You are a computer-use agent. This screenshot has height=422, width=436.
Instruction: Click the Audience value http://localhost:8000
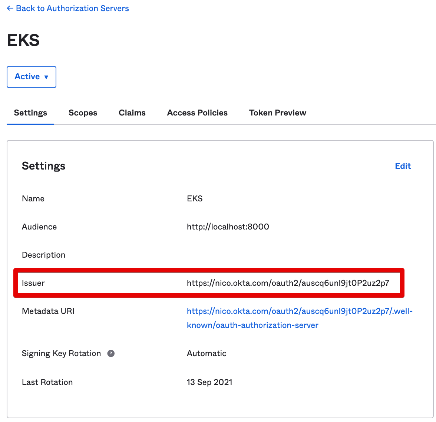(228, 227)
